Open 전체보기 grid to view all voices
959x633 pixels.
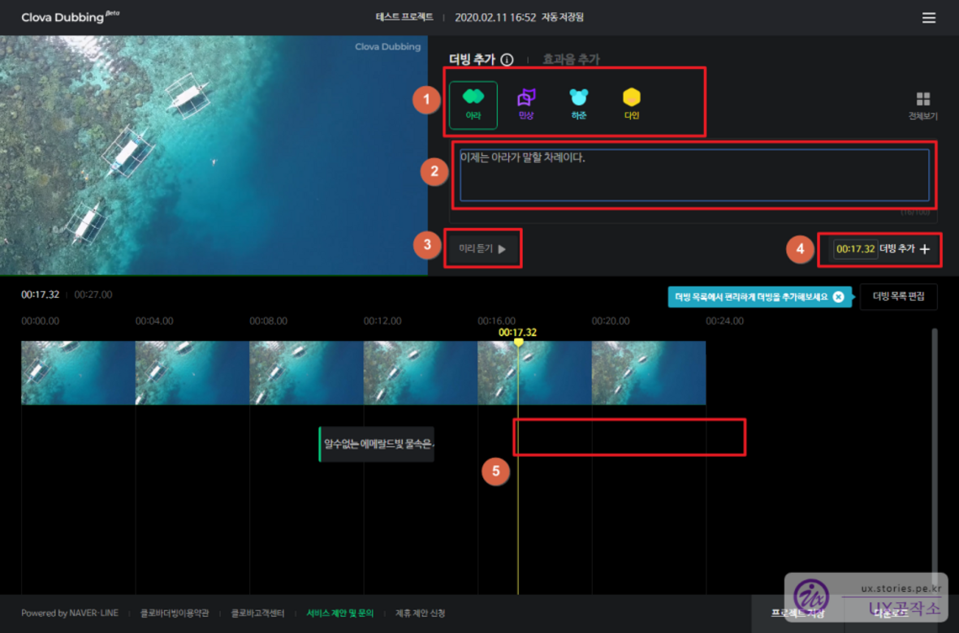coord(922,105)
